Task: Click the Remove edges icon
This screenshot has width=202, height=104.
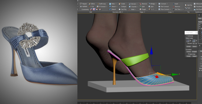Action: click(140, 4)
